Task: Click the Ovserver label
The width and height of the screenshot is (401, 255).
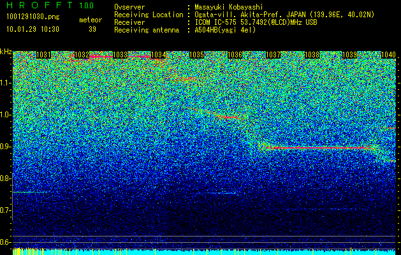Action: pyautogui.click(x=129, y=7)
